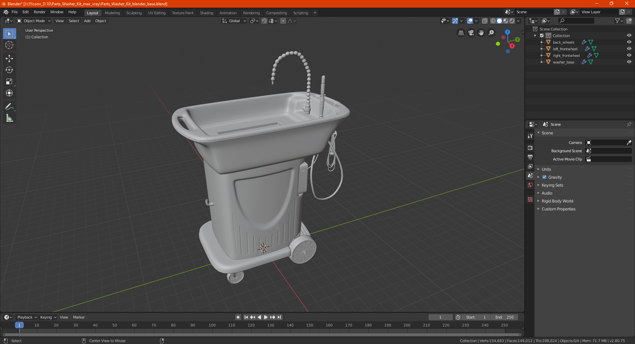635x344 pixels.
Task: Switch to UV Editing workspace tab
Action: 157,13
